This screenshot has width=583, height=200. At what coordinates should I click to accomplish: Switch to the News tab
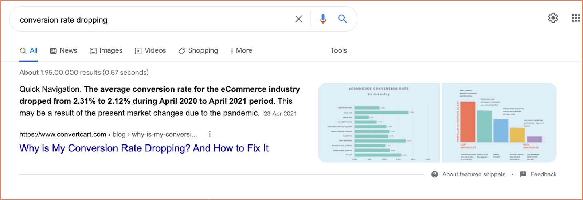tap(64, 51)
